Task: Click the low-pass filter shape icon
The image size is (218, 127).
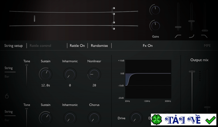Action: 204,36
